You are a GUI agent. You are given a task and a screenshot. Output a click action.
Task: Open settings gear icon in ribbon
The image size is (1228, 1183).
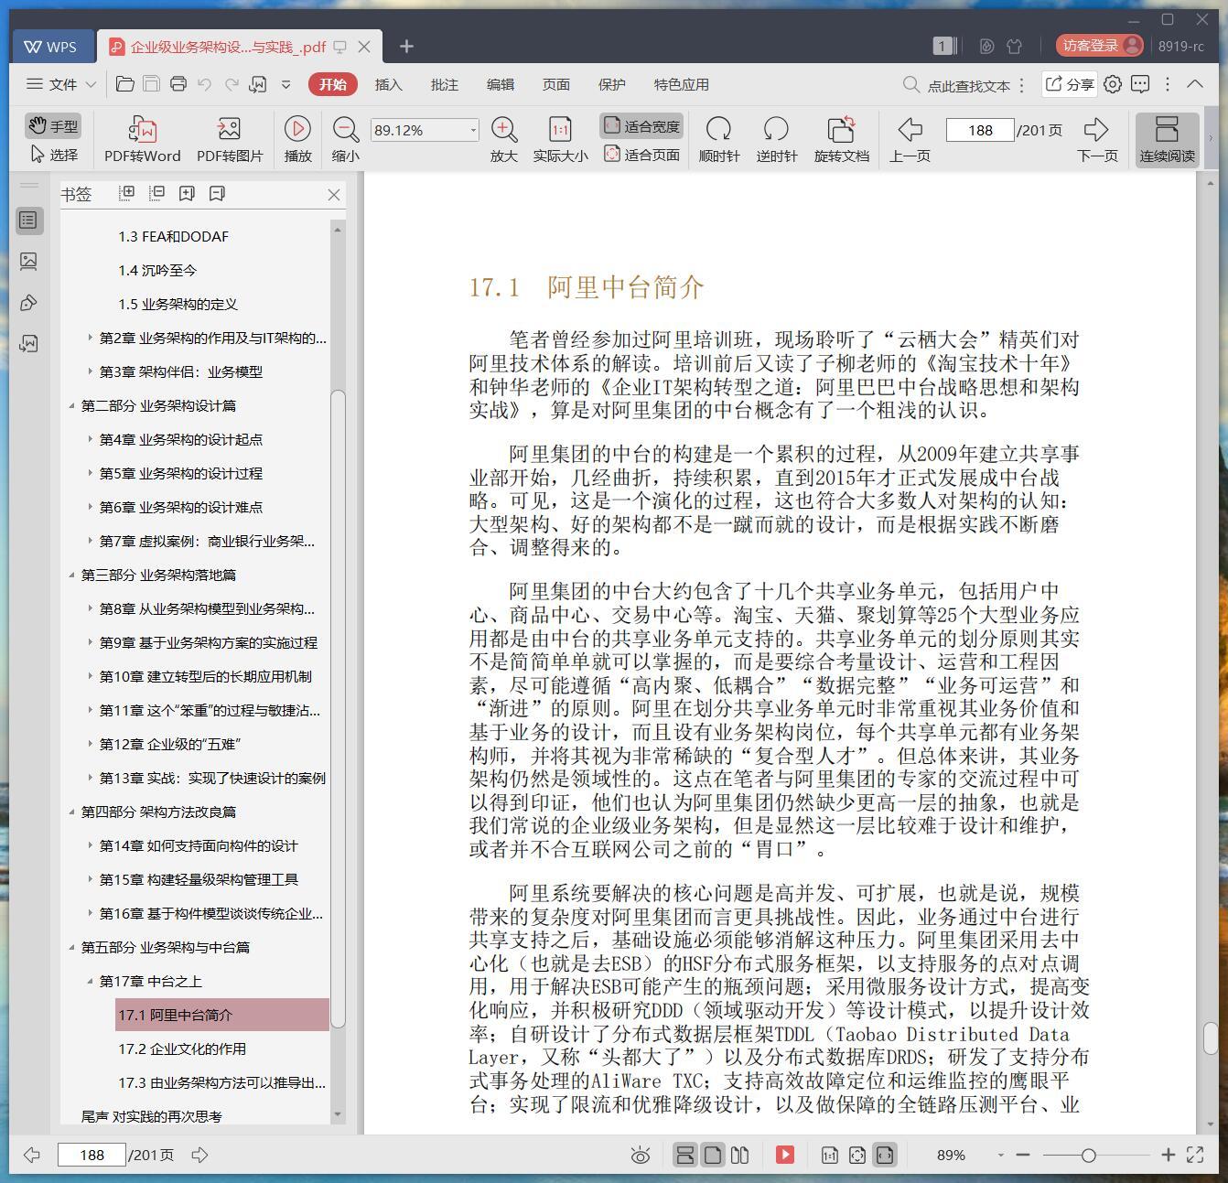tap(1112, 84)
